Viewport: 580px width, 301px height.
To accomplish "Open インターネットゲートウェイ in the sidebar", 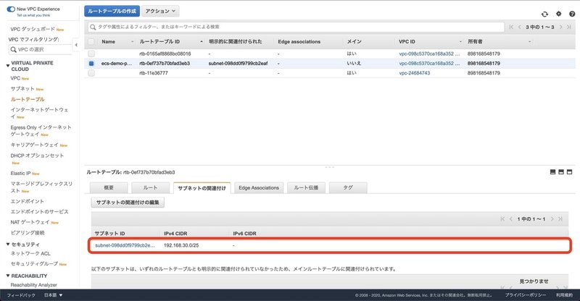I will pyautogui.click(x=39, y=113).
